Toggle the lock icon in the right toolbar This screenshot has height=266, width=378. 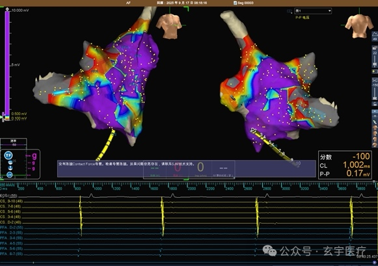click(x=375, y=104)
